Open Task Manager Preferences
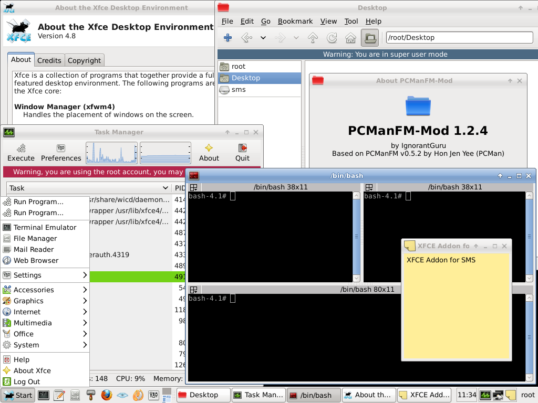Screen dimensions: 538x403 pos(61,152)
